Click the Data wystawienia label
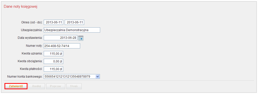 30,38
